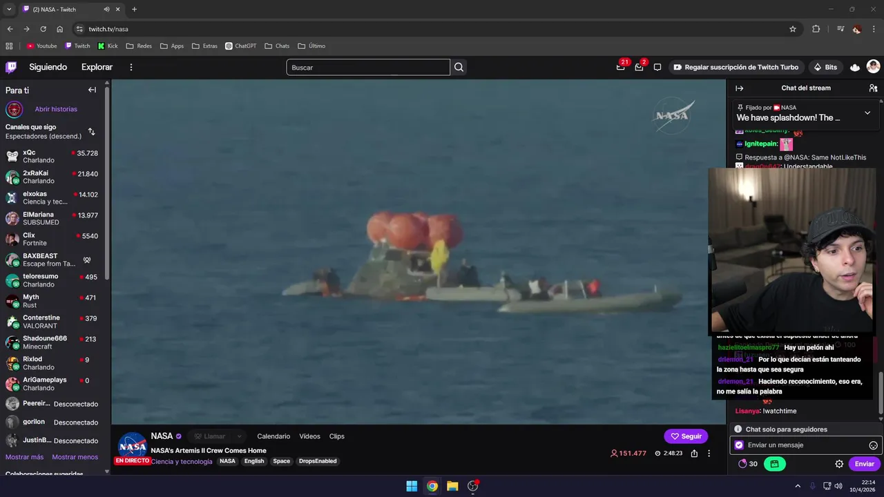Viewport: 884px width, 497px height.
Task: Click the Chrome address bar URL
Action: click(108, 29)
